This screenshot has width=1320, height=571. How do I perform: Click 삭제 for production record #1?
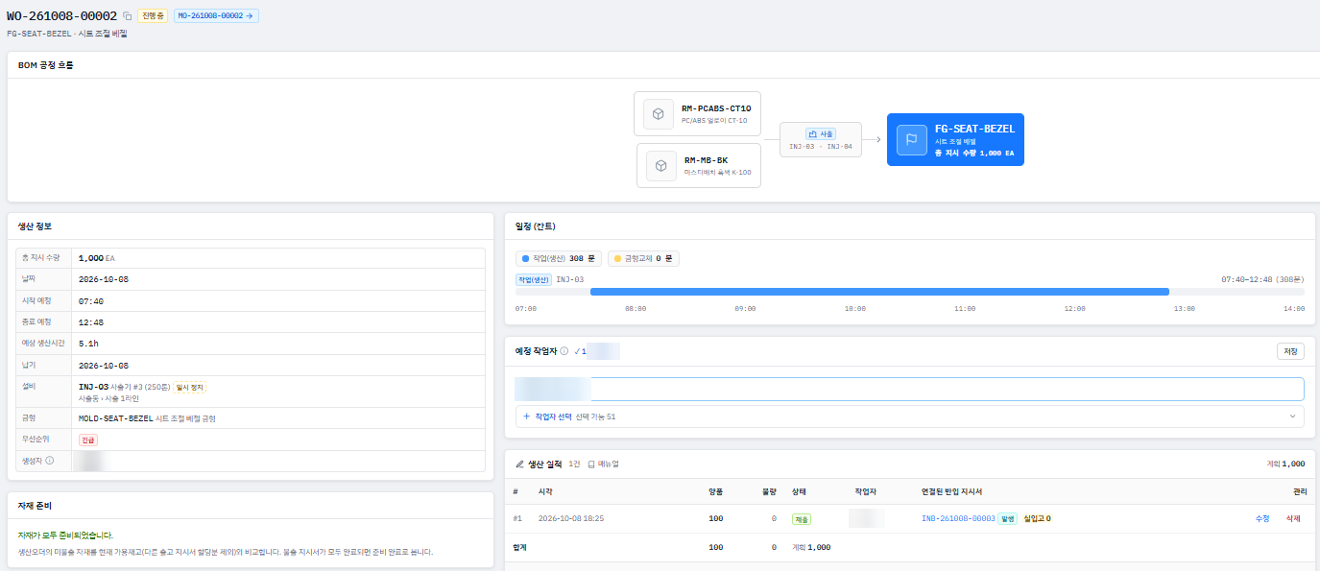pyautogui.click(x=1293, y=519)
